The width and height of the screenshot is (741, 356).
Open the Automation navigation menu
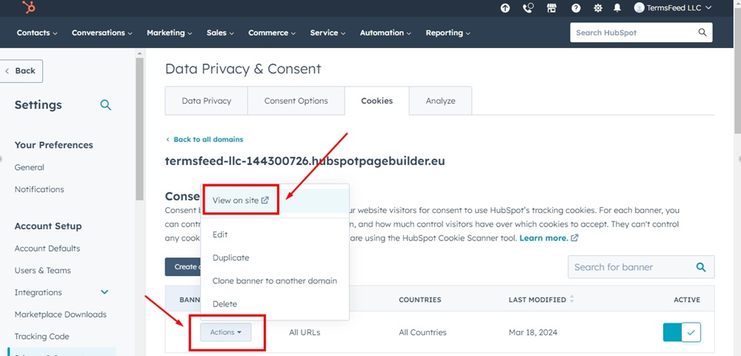(x=385, y=33)
